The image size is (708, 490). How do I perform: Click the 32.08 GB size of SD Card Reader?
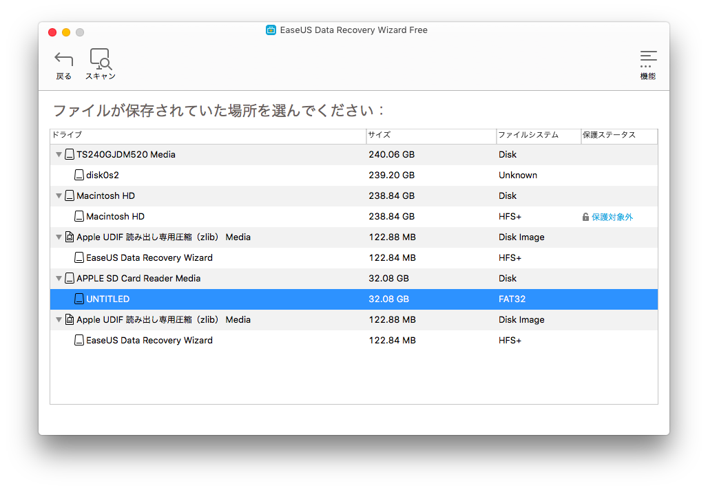(x=388, y=279)
